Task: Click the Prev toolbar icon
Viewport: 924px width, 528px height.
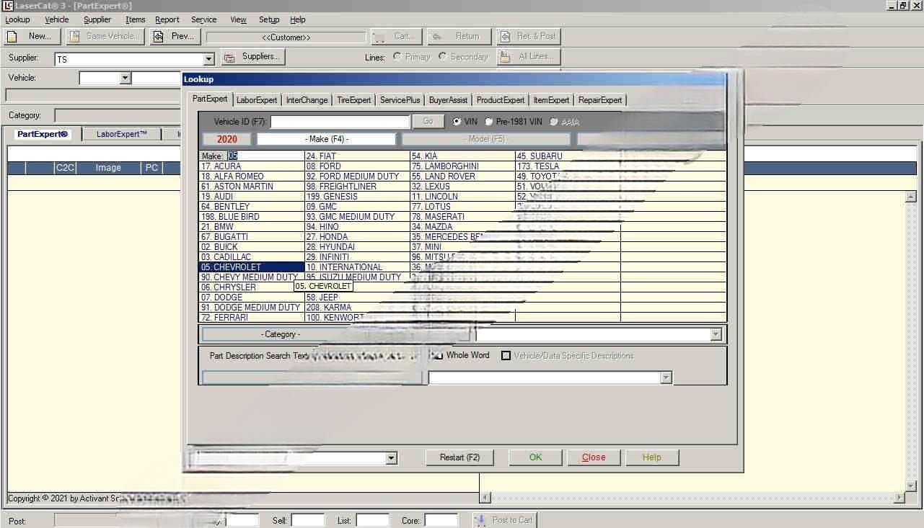Action: click(x=158, y=36)
